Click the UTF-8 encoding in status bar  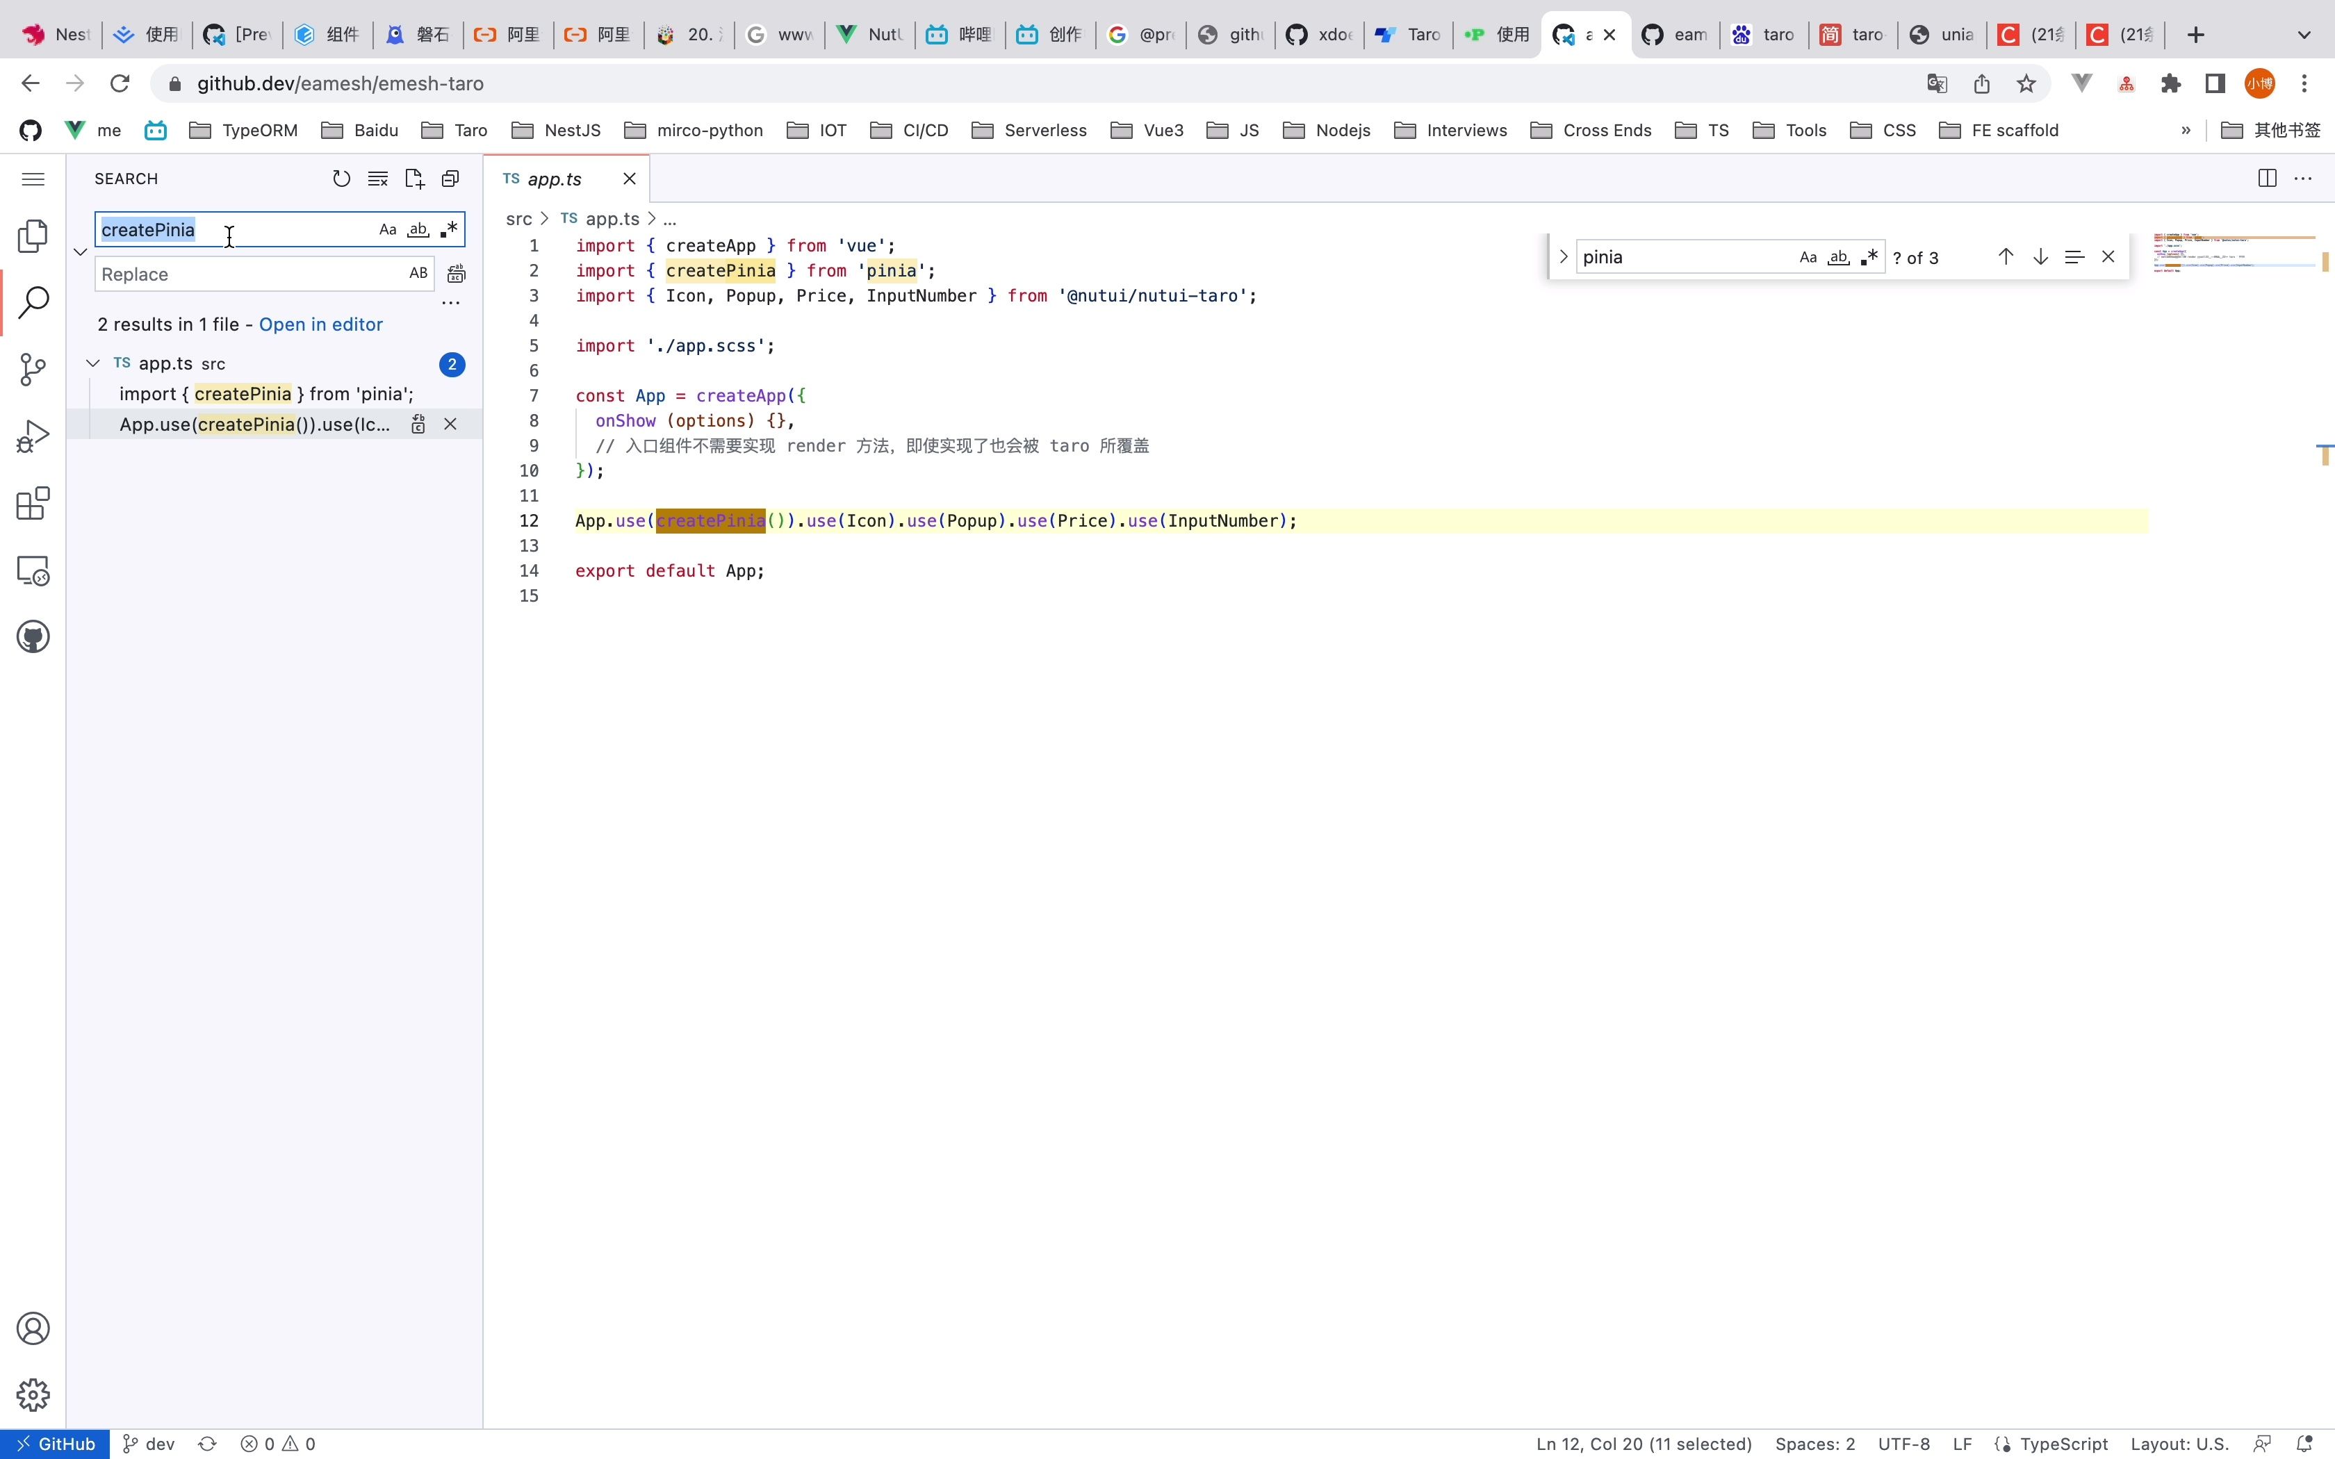click(1903, 1444)
